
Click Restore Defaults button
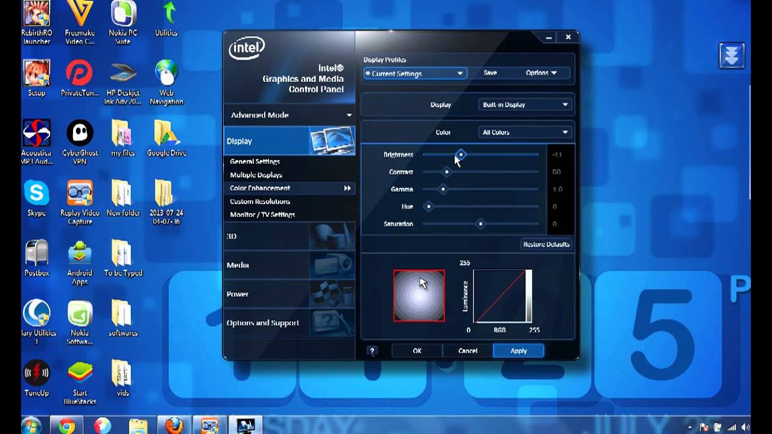(546, 244)
